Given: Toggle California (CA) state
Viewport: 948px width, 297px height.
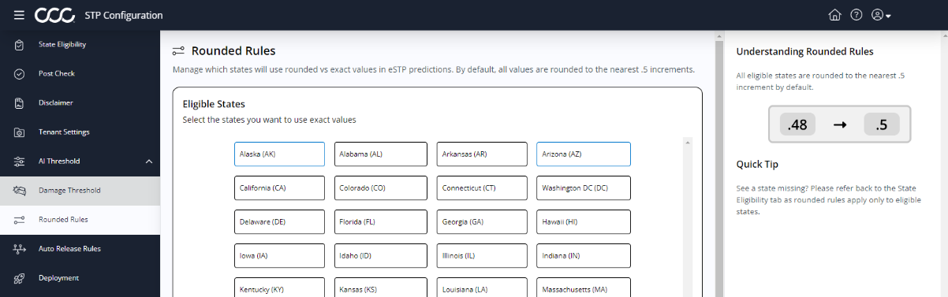Looking at the screenshot, I should (x=279, y=188).
